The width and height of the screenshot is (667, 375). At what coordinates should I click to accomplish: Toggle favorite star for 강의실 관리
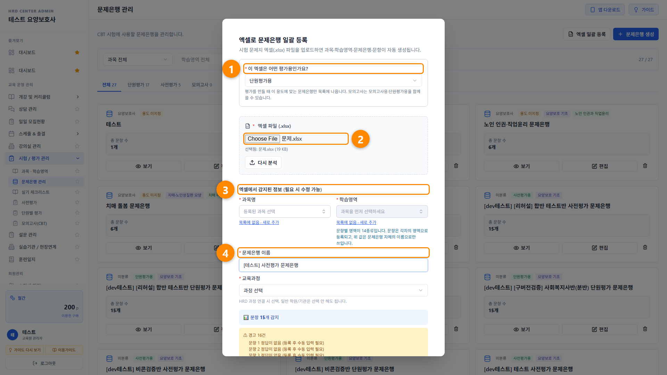click(x=77, y=146)
